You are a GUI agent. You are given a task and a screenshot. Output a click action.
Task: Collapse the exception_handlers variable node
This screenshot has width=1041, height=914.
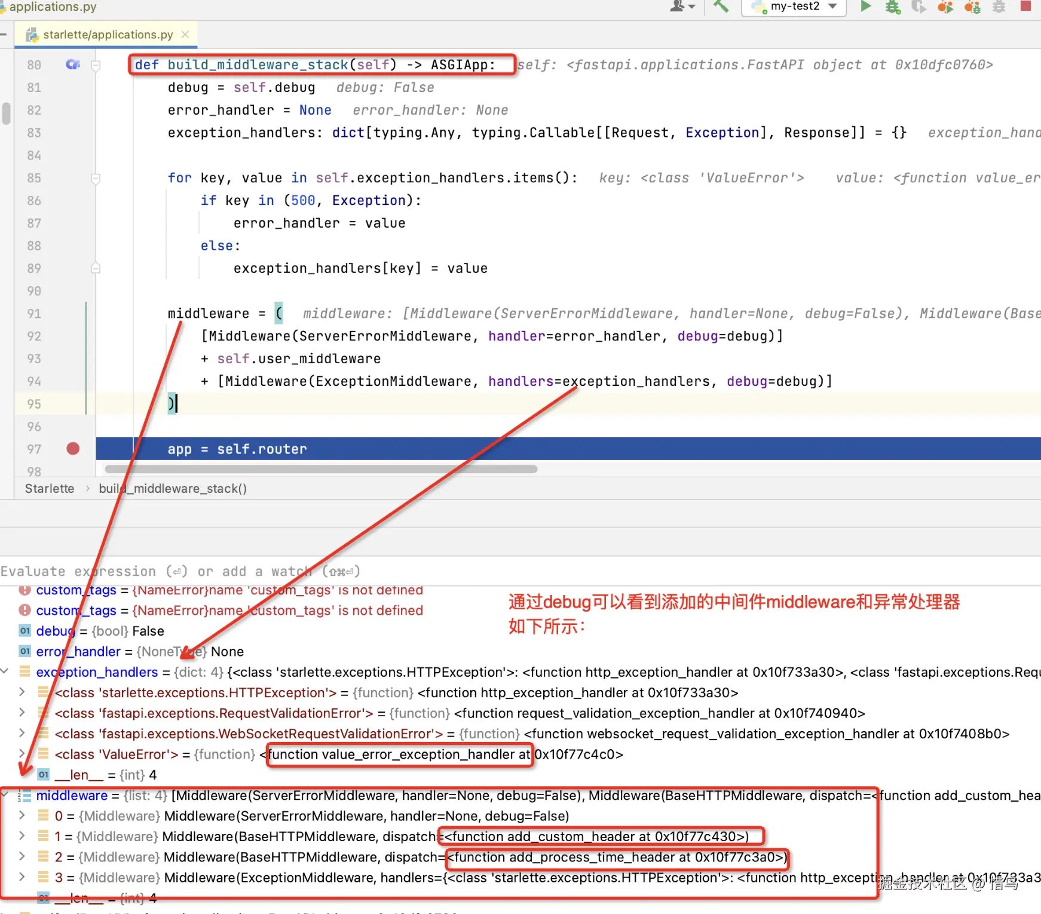click(x=5, y=671)
